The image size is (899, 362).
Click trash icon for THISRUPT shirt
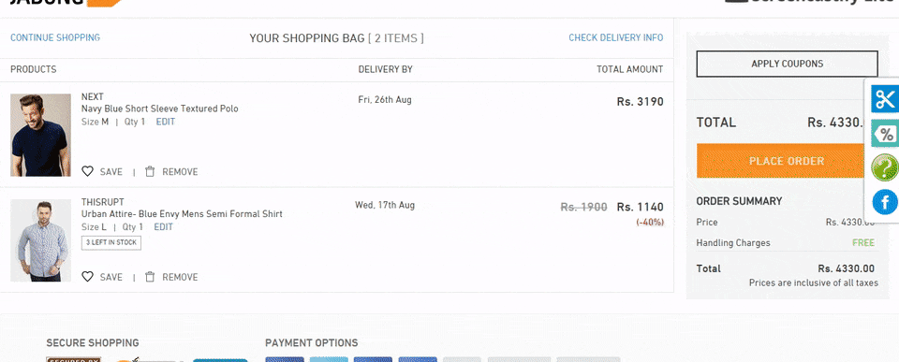[x=150, y=277]
